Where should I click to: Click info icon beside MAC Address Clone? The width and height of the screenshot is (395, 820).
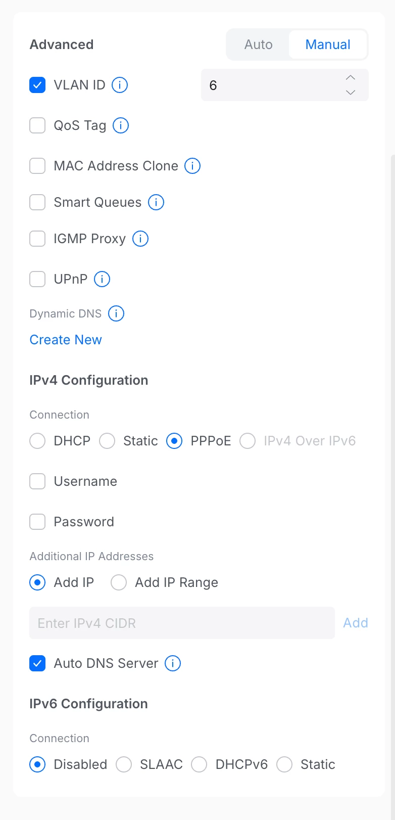point(192,166)
